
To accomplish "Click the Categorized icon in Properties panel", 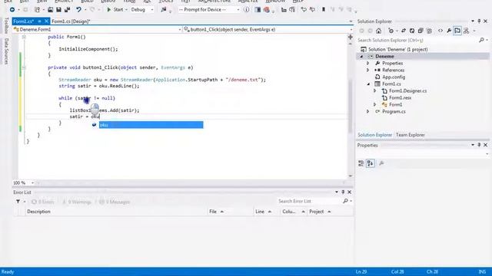I will pos(361,163).
